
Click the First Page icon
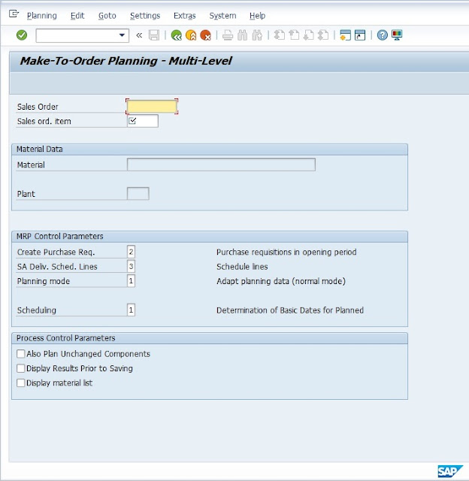tap(279, 35)
